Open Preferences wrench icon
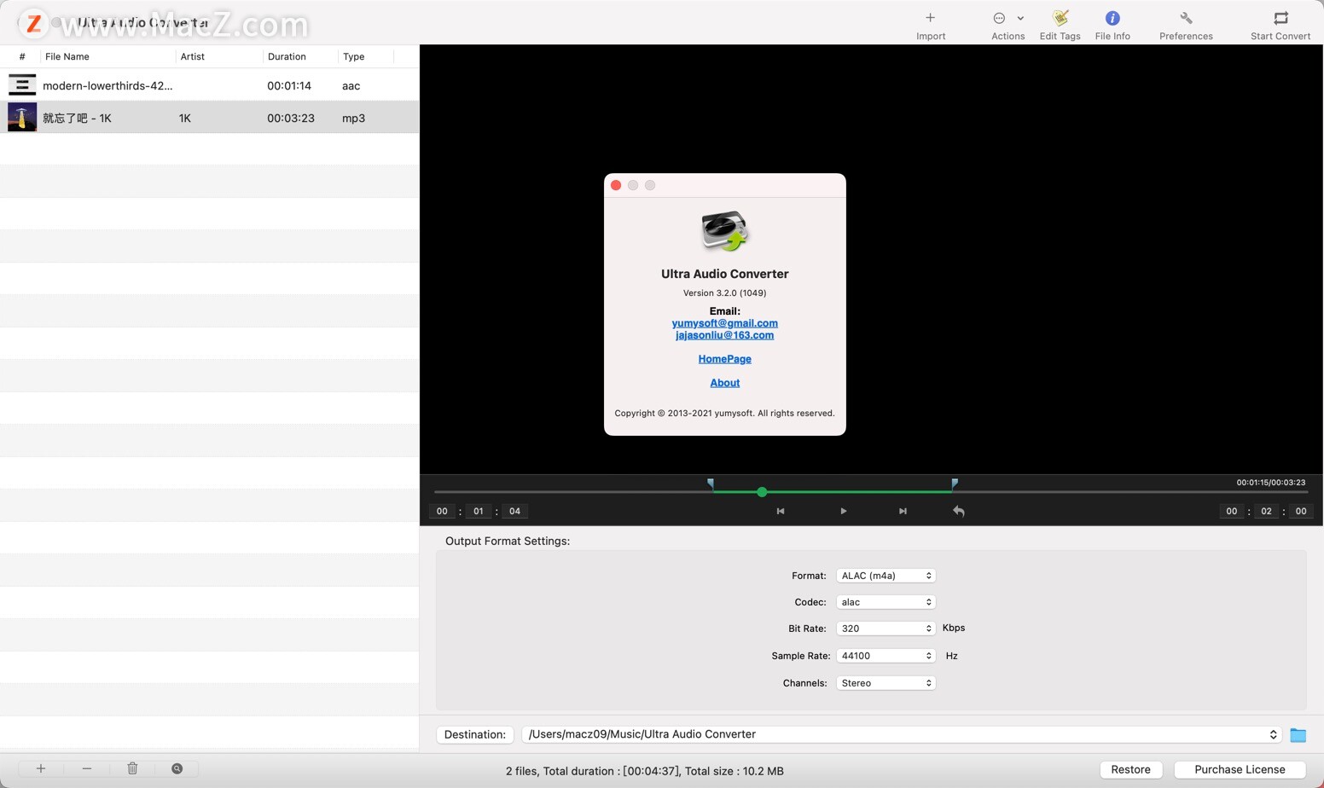The width and height of the screenshot is (1324, 788). pyautogui.click(x=1186, y=18)
